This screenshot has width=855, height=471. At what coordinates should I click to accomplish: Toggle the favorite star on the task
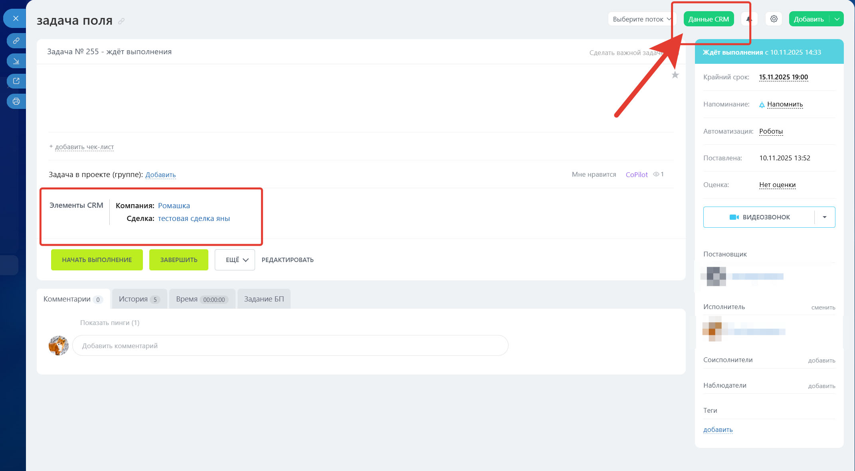click(675, 75)
